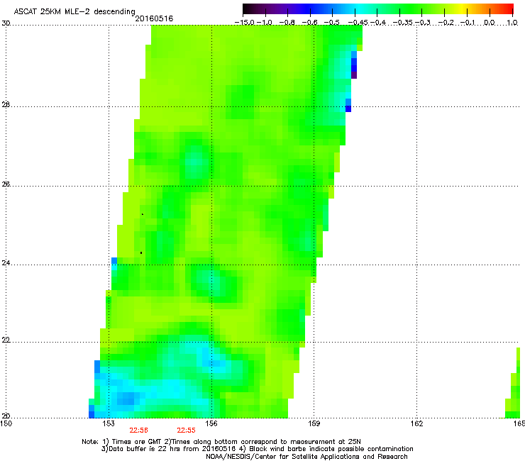The height and width of the screenshot is (461, 525).
Task: Click the latitude label 24
Action: (x=6, y=263)
